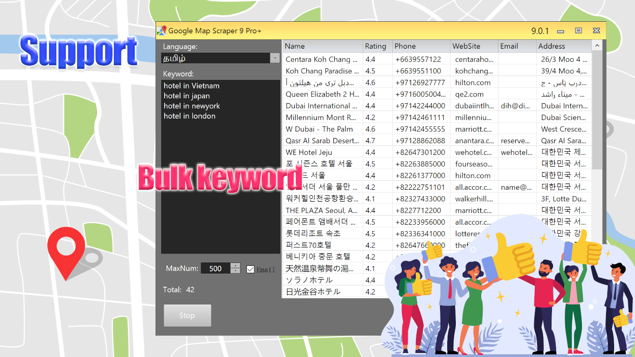Image resolution: width=635 pixels, height=357 pixels.
Task: Toggle the Email checkbox off
Action: (x=250, y=270)
